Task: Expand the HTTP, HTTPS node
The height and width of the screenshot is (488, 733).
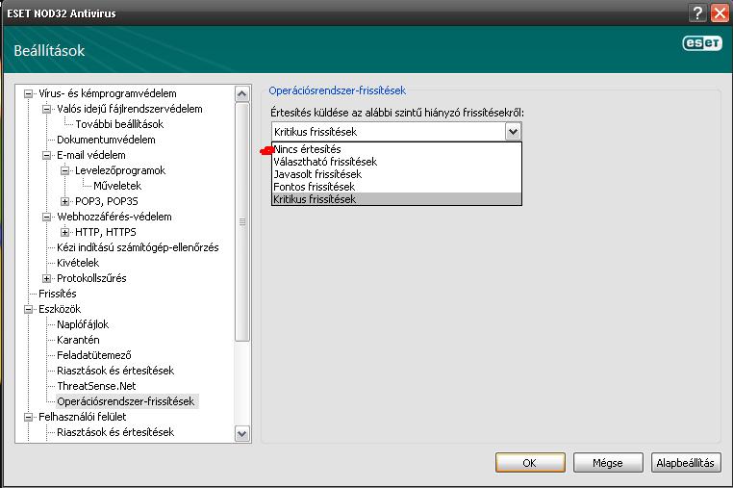Action: (64, 233)
